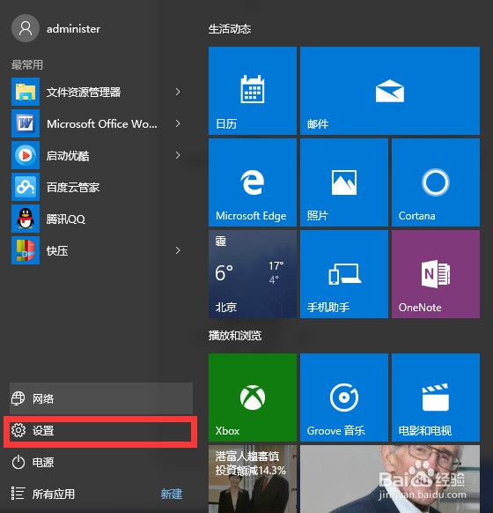Image resolution: width=493 pixels, height=513 pixels.
Task: Click the All apps list icon
Action: pos(18,494)
